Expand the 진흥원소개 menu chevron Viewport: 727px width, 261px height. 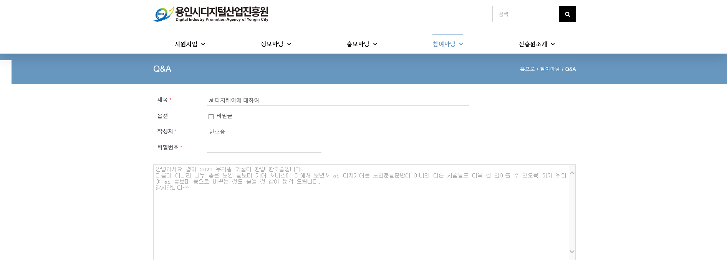tap(553, 44)
